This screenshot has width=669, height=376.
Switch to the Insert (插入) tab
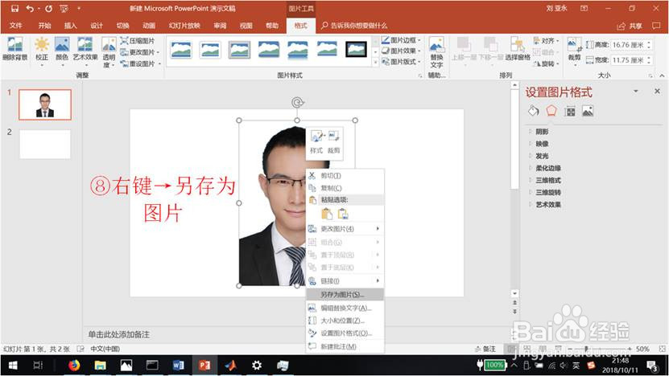[x=70, y=26]
